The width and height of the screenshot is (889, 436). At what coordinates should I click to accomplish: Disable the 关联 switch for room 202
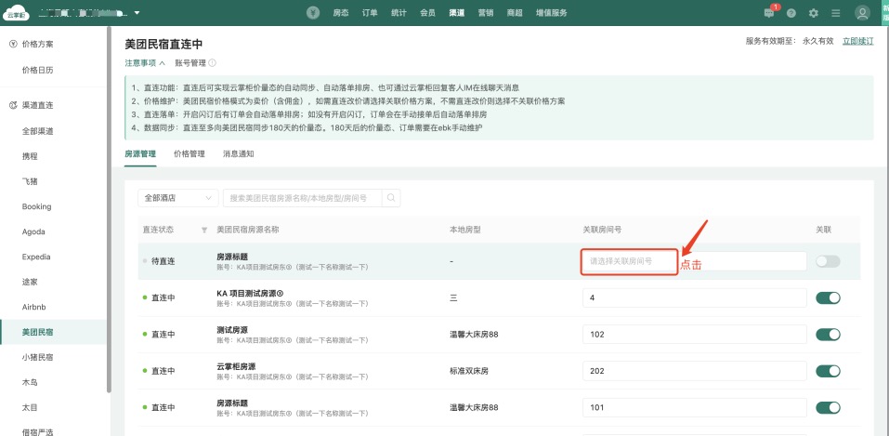[x=827, y=370]
